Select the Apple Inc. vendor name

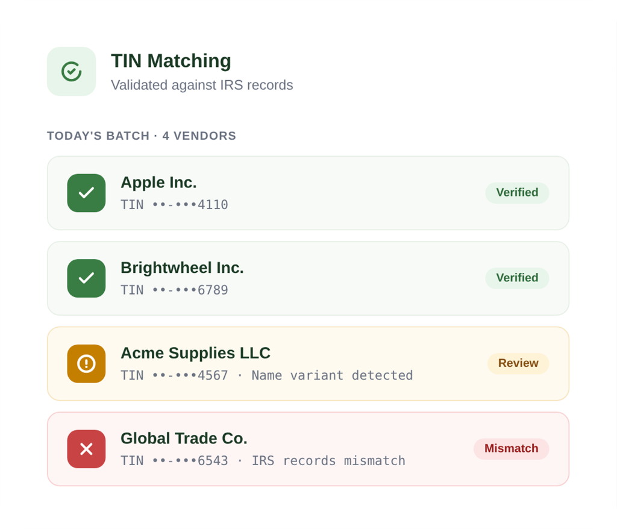coord(158,183)
